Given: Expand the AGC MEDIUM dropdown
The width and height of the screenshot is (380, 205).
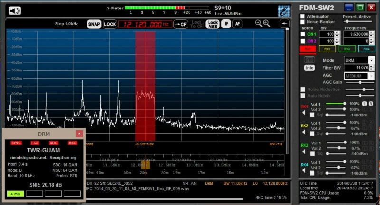Looking at the screenshot, I should [x=371, y=76].
